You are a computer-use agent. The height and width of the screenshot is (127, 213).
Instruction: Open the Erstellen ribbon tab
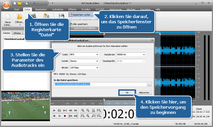86,9
